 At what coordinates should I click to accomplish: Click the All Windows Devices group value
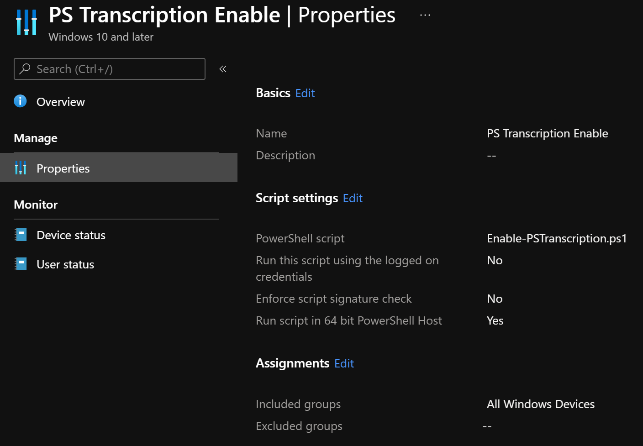[x=540, y=404]
